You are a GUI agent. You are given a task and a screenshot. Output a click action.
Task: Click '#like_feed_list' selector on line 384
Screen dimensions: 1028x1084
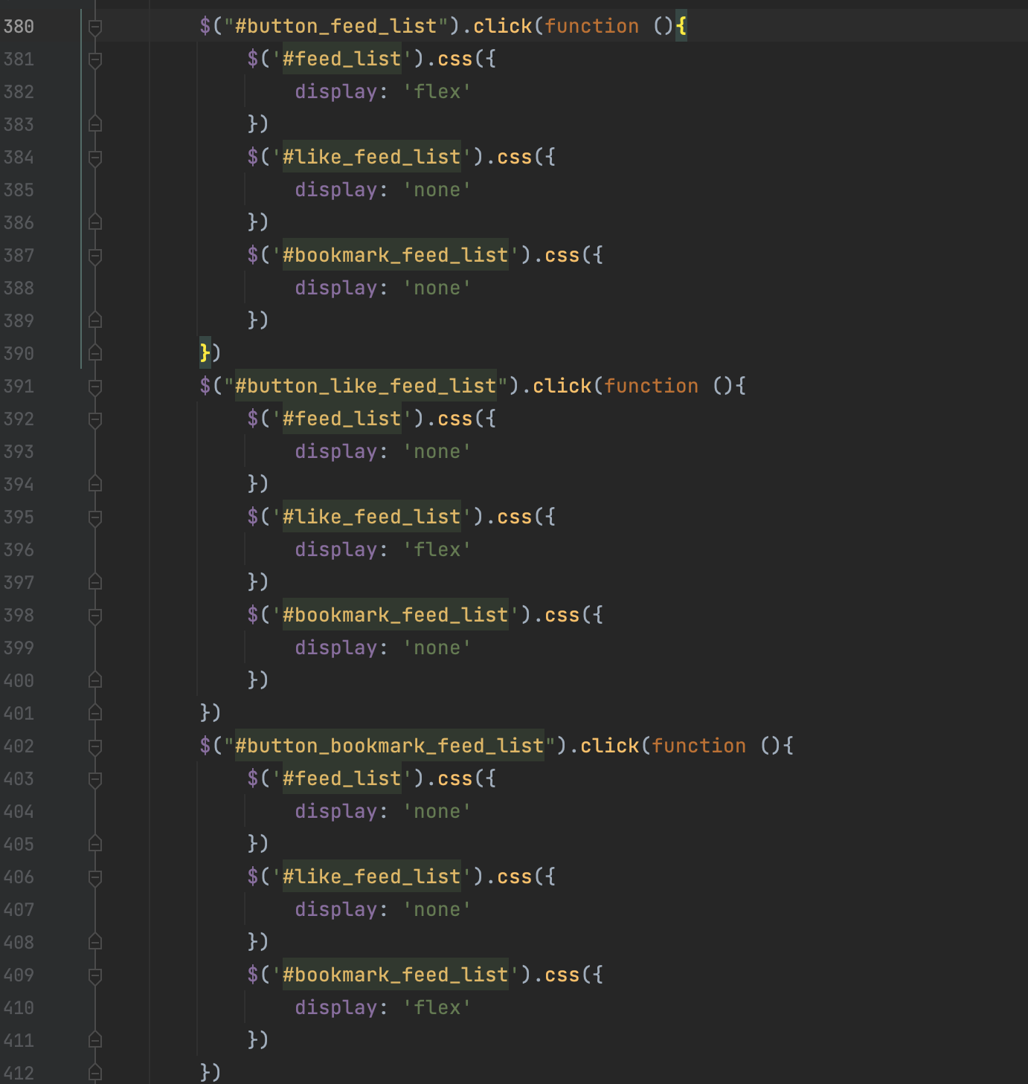(x=372, y=158)
